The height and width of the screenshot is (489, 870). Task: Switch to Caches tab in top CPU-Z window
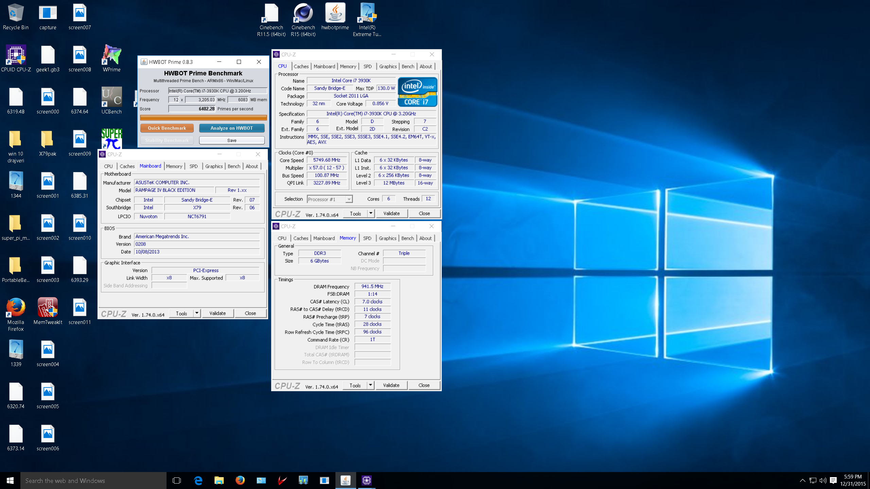coord(301,67)
